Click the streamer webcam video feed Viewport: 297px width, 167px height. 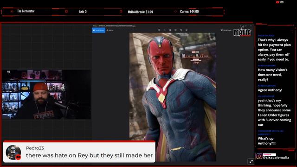click(x=46, y=95)
